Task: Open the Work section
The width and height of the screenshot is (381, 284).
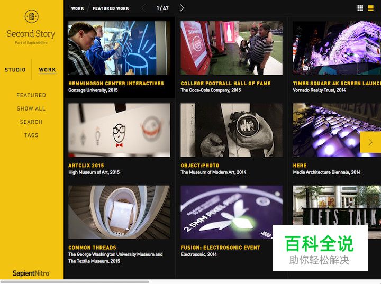Action: click(x=48, y=70)
